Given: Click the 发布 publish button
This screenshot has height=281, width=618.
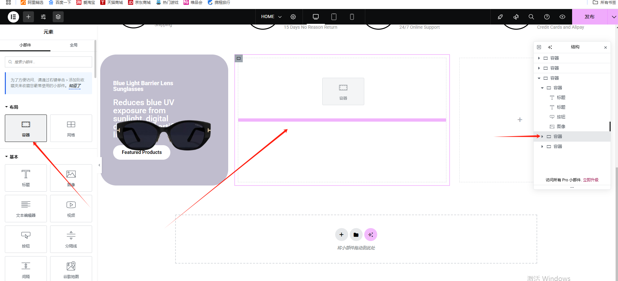Looking at the screenshot, I should 589,17.
